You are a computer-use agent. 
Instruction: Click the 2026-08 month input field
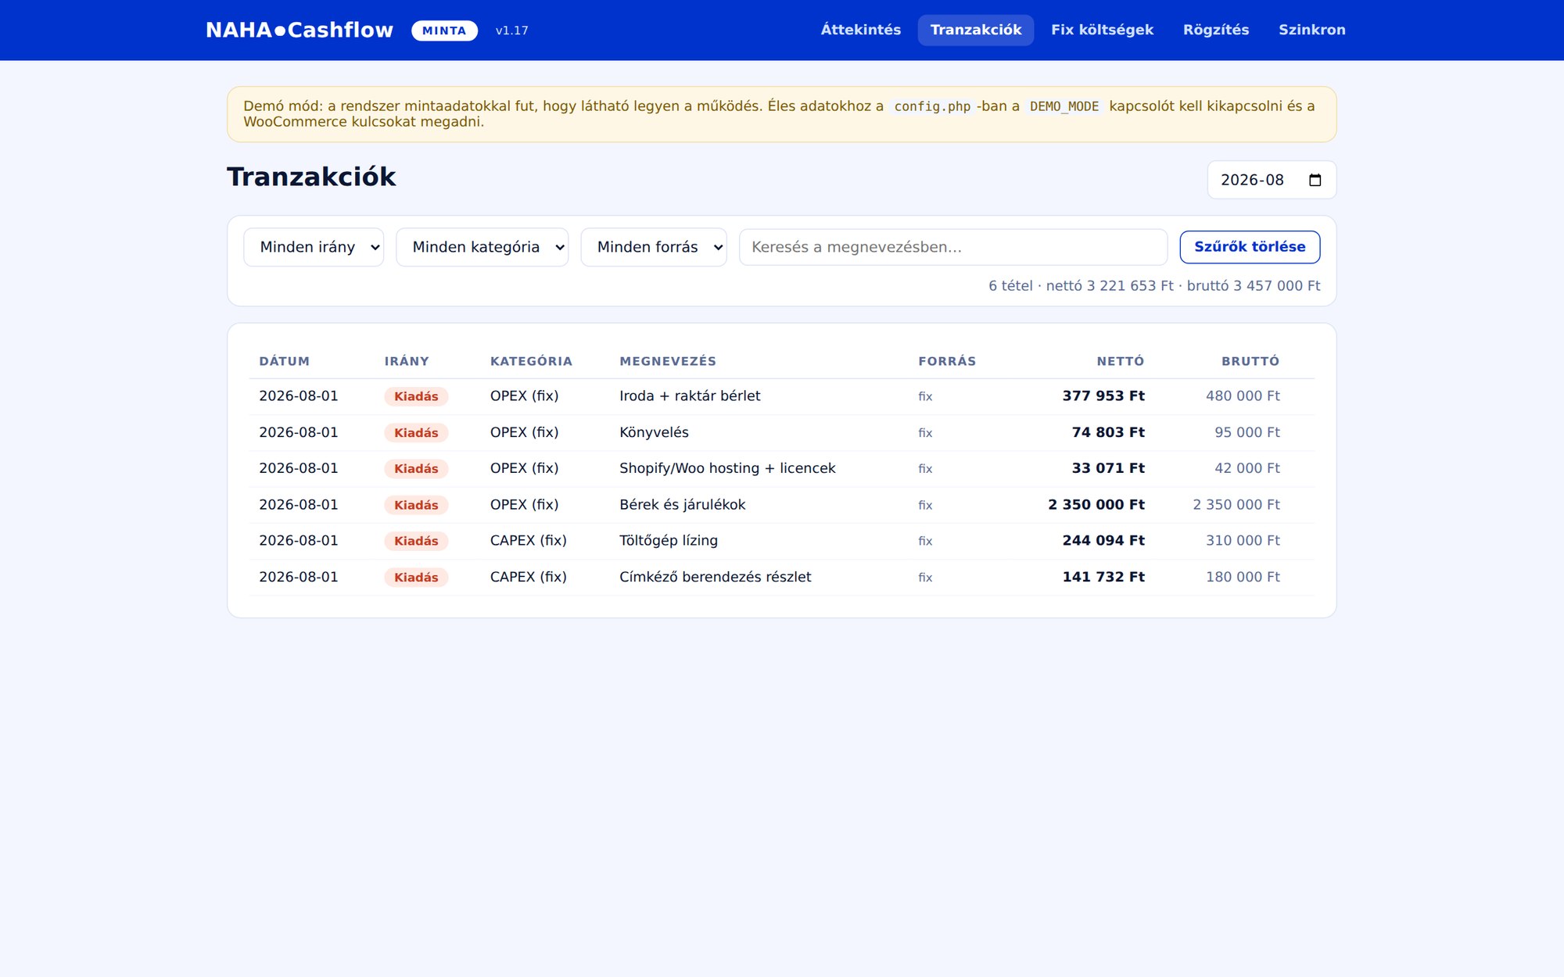(x=1272, y=180)
